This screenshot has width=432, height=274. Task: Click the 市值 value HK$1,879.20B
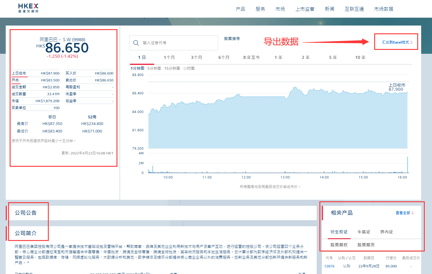point(47,101)
